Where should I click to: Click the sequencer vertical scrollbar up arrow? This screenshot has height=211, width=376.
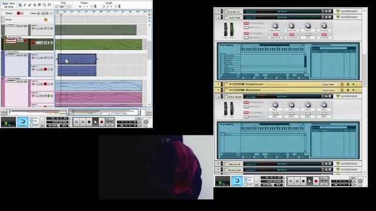[150, 25]
